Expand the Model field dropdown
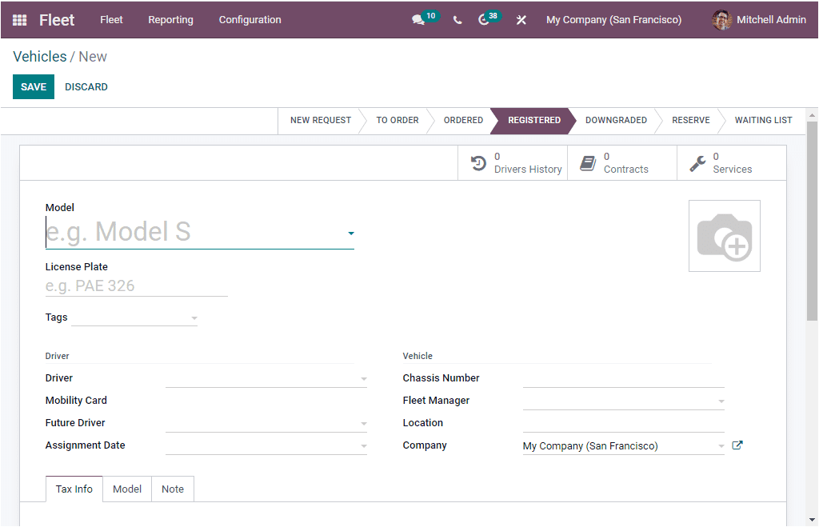Image resolution: width=819 pixels, height=527 pixels. point(350,234)
